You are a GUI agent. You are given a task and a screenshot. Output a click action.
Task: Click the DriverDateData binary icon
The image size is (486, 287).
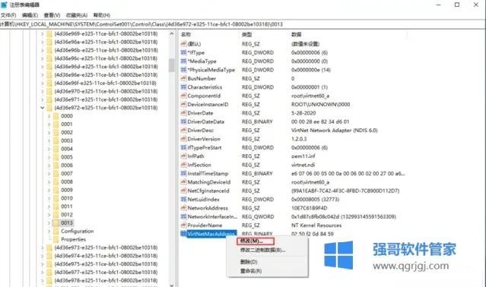click(183, 121)
